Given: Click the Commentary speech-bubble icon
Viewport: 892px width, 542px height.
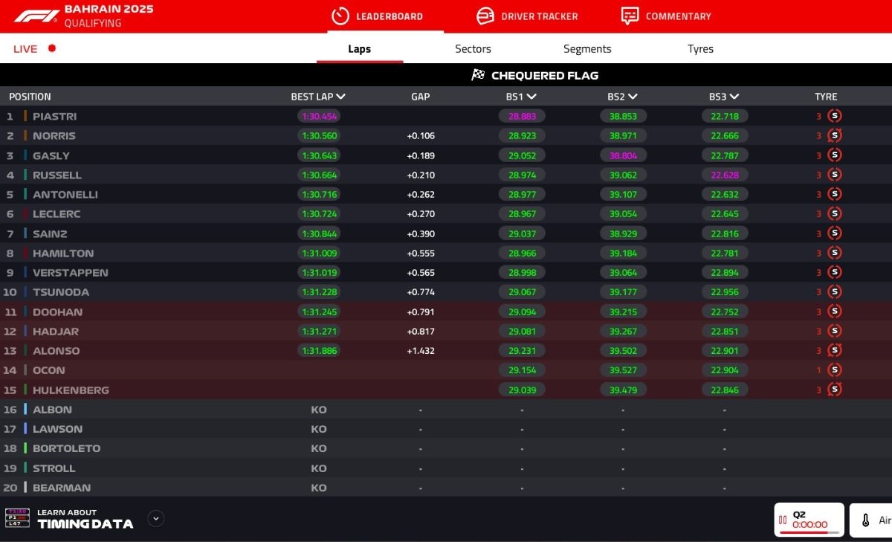Looking at the screenshot, I should pos(630,15).
